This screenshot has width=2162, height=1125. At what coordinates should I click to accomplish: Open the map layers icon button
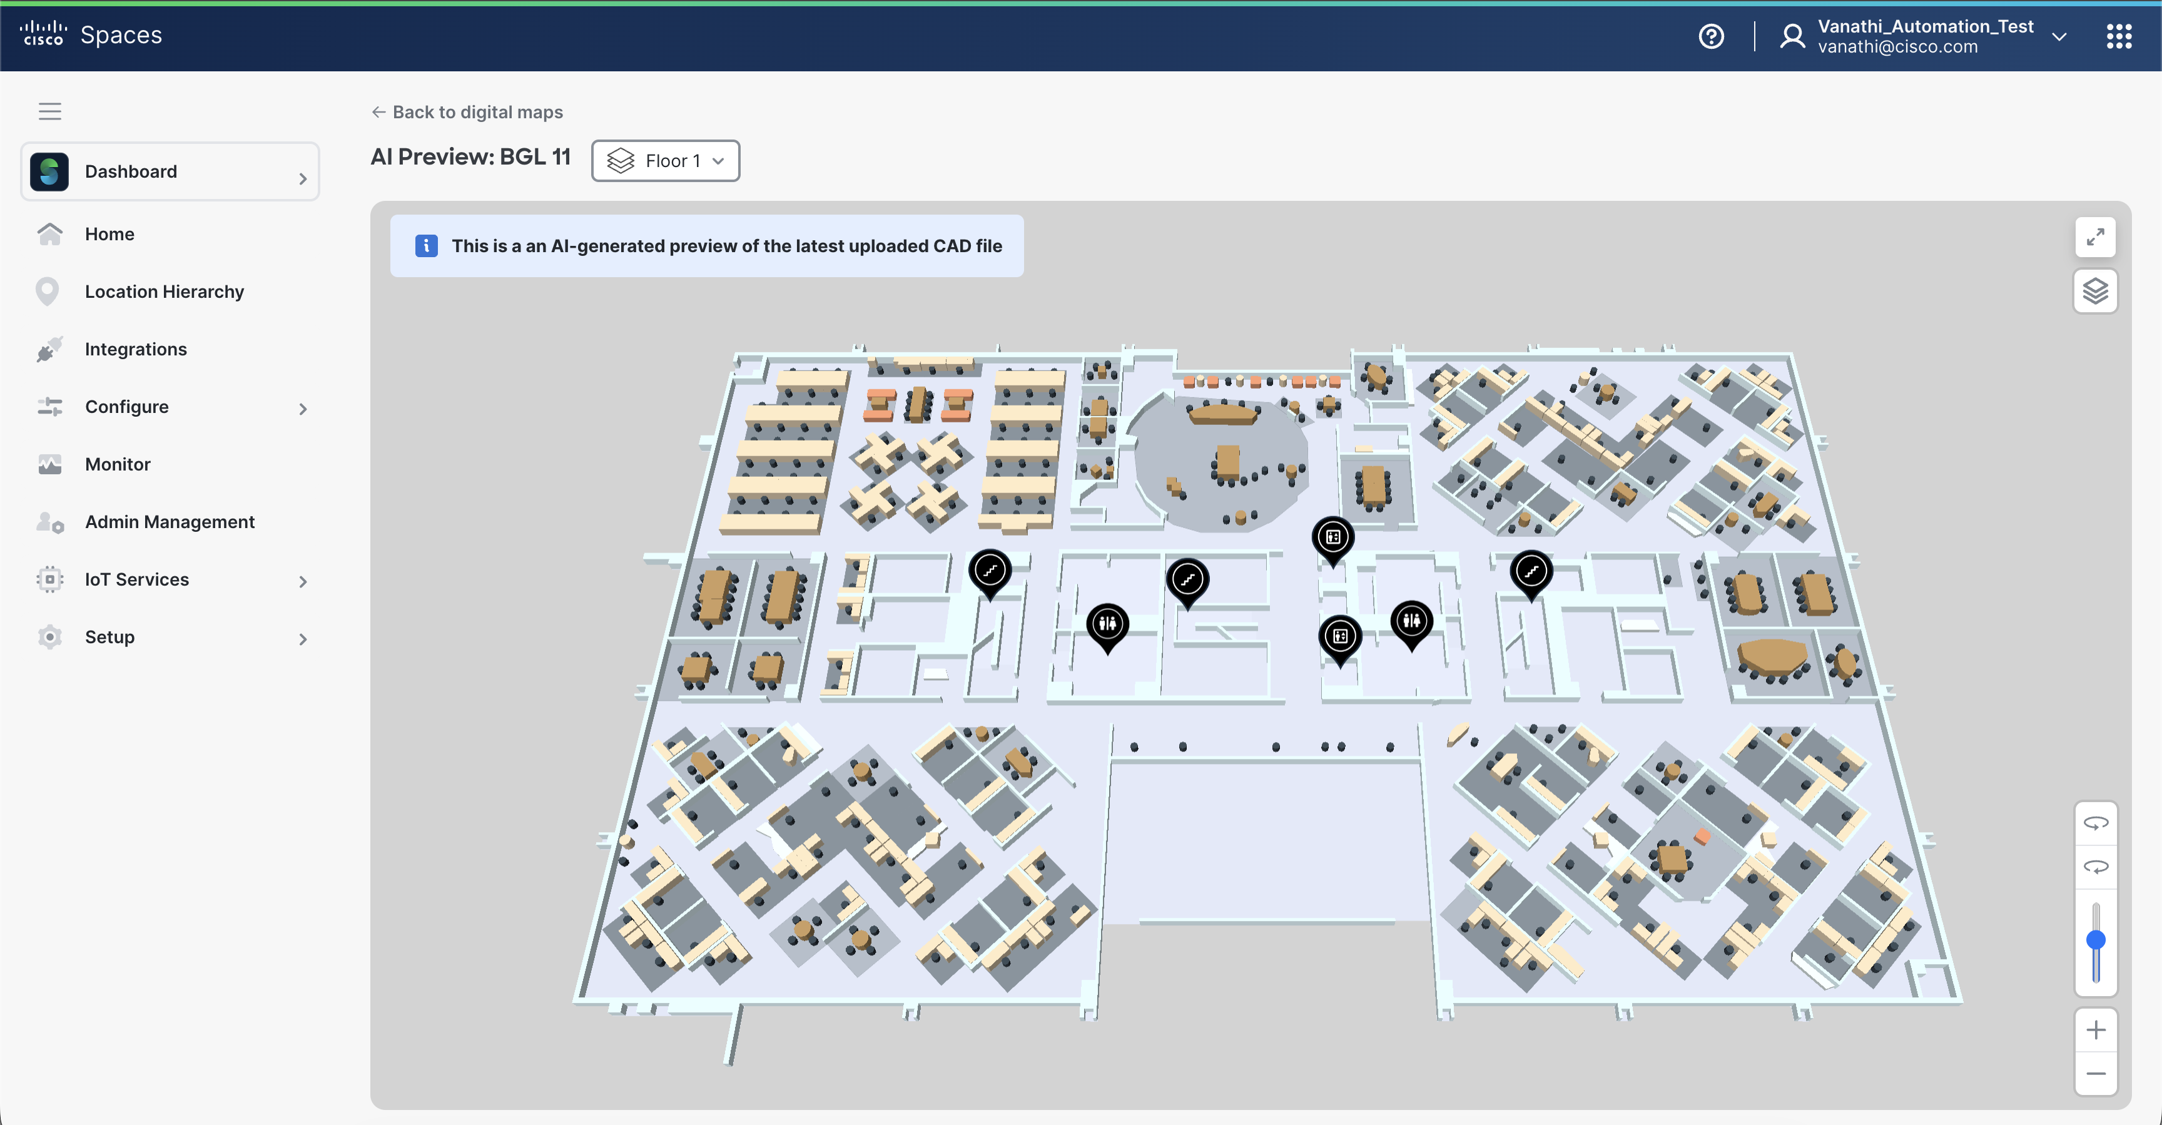tap(2095, 292)
